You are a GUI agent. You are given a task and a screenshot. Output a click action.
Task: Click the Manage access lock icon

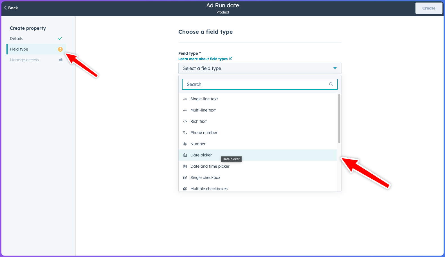(x=60, y=60)
